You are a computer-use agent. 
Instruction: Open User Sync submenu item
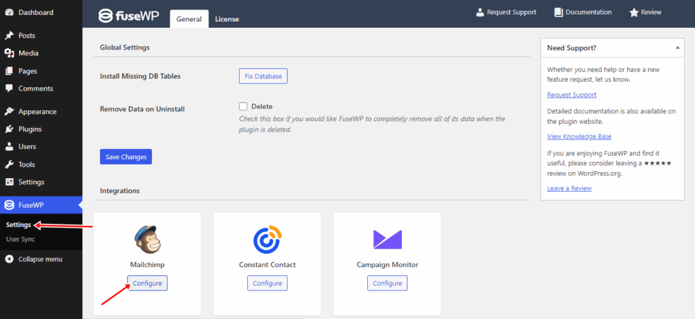[x=20, y=239]
